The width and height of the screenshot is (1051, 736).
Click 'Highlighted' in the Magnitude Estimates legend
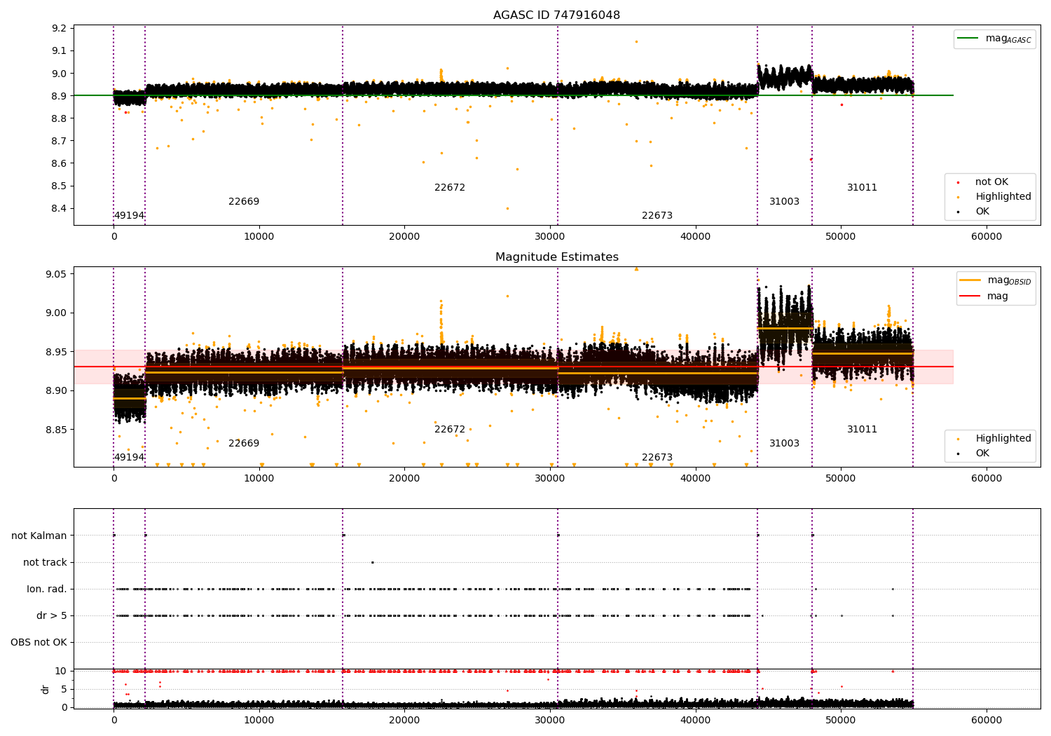(x=1003, y=439)
